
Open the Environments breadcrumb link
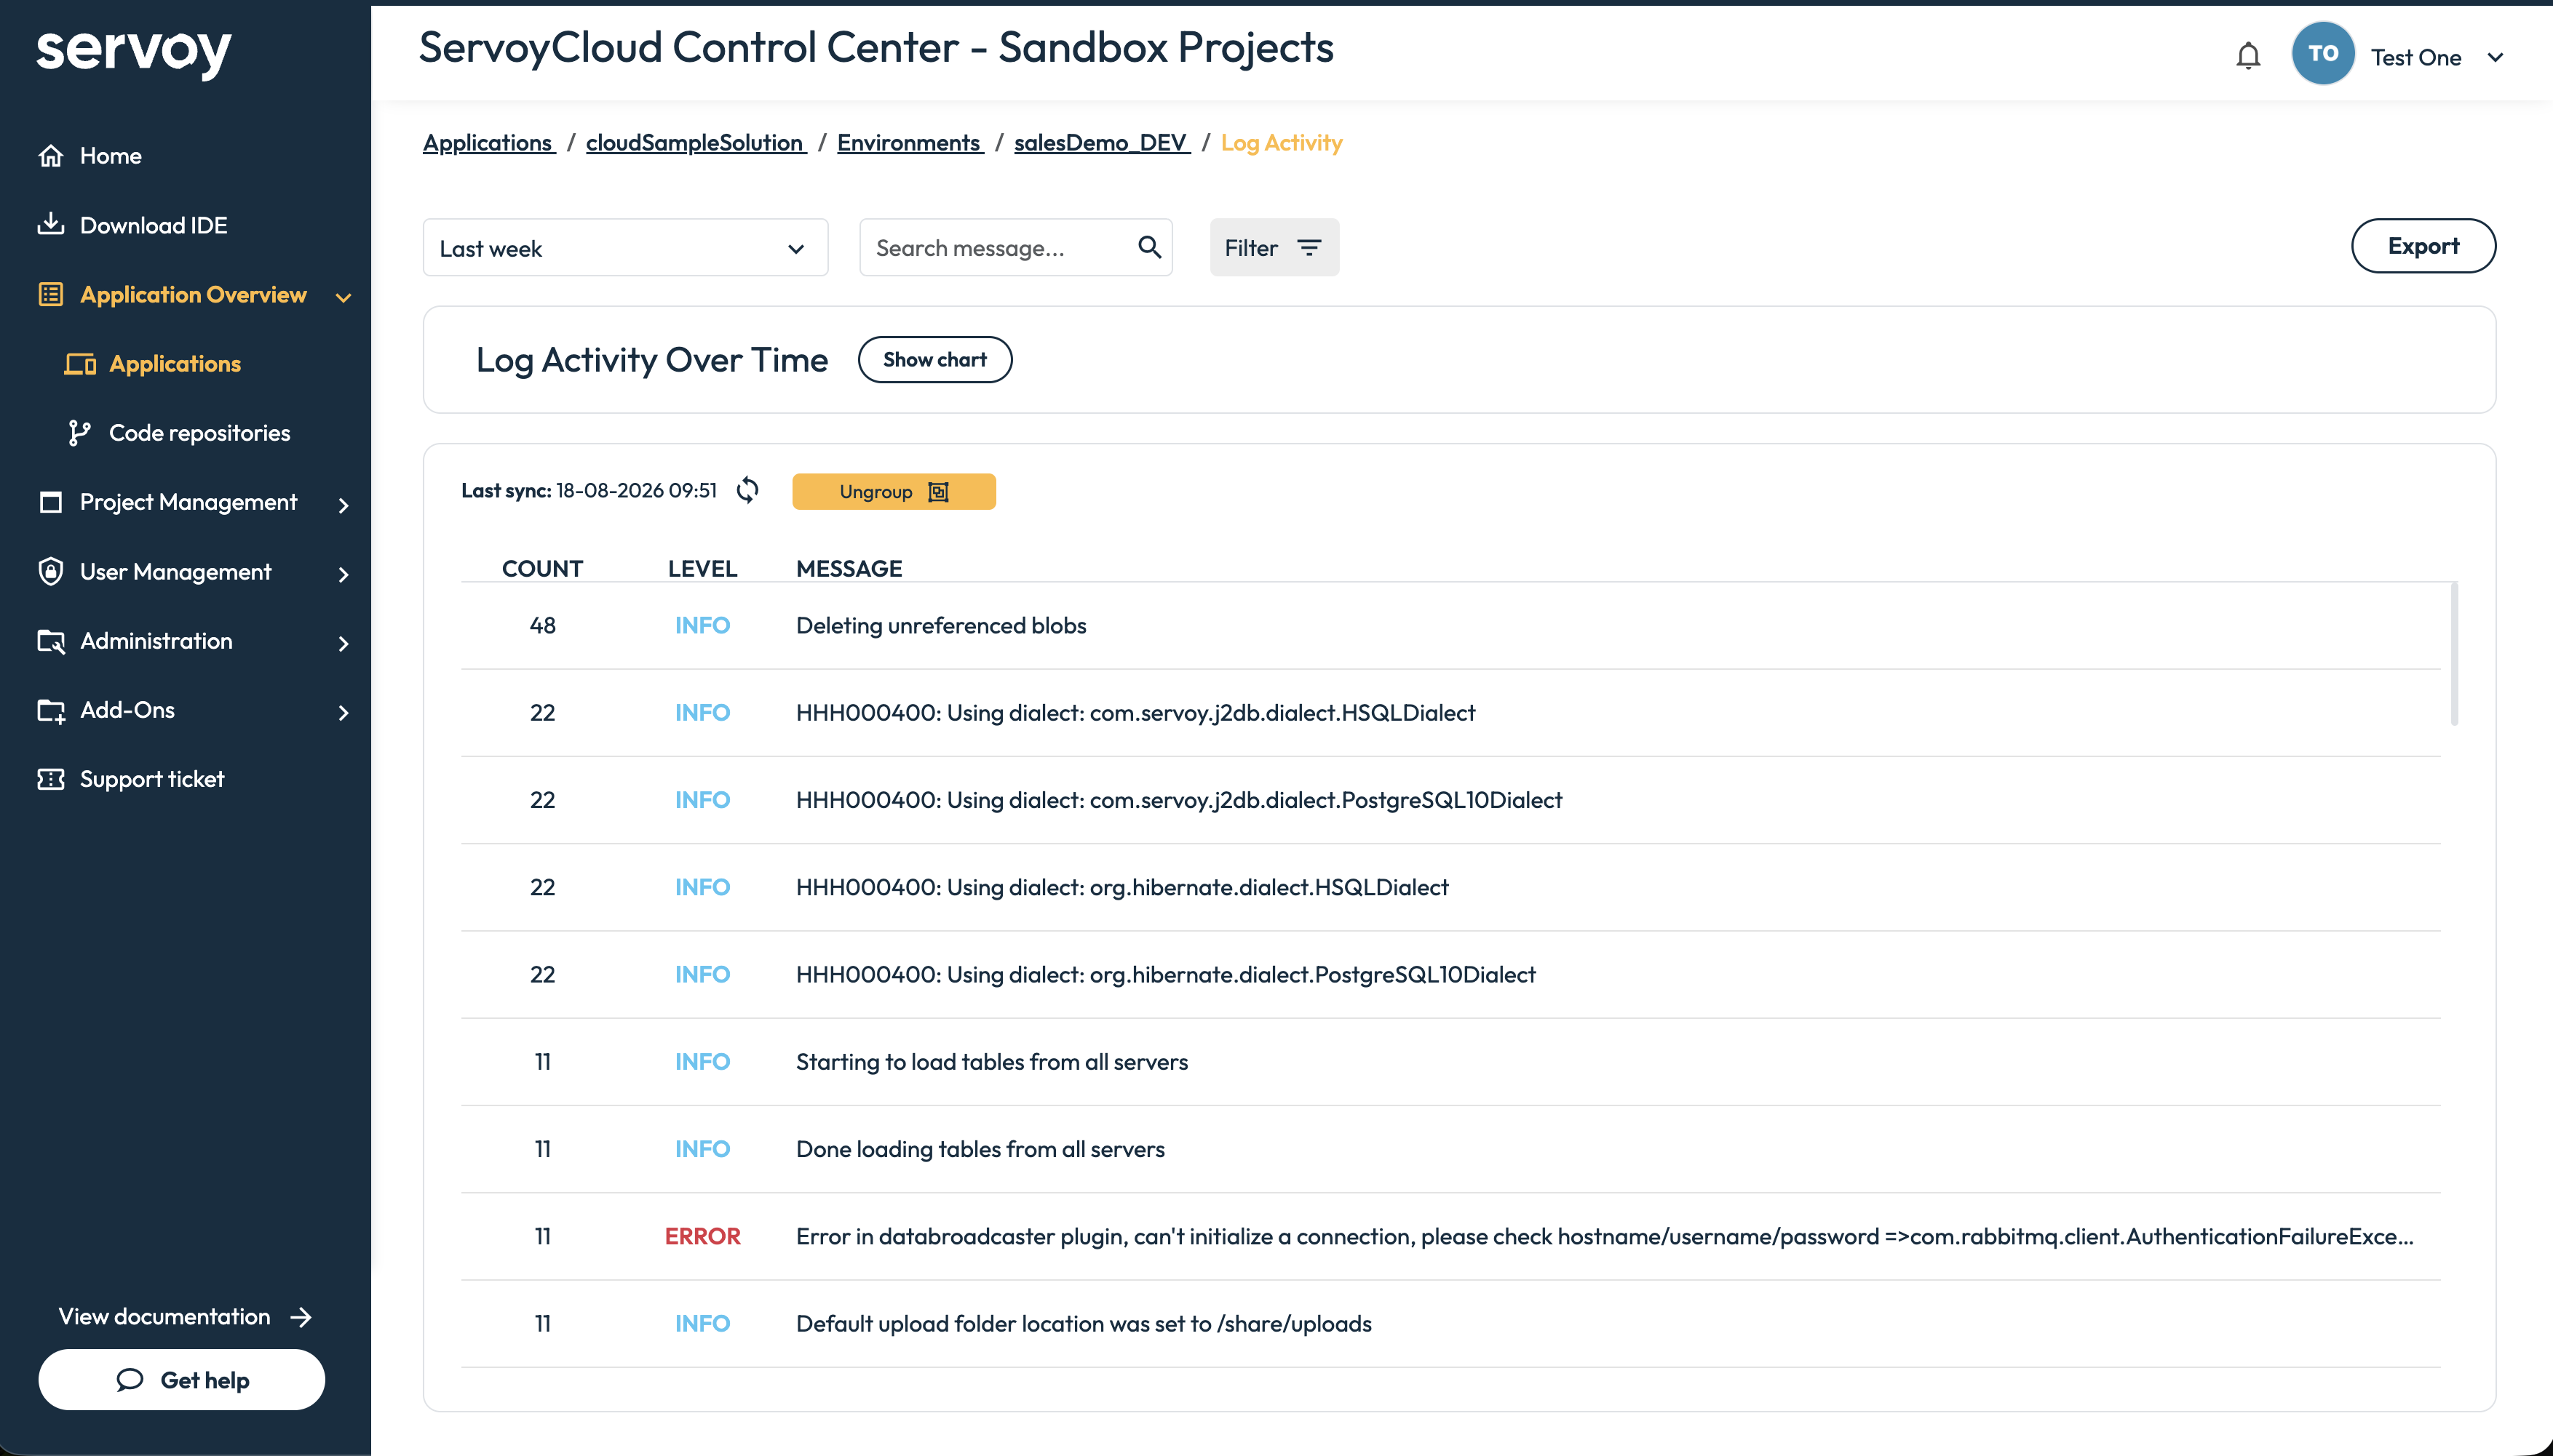coord(910,143)
